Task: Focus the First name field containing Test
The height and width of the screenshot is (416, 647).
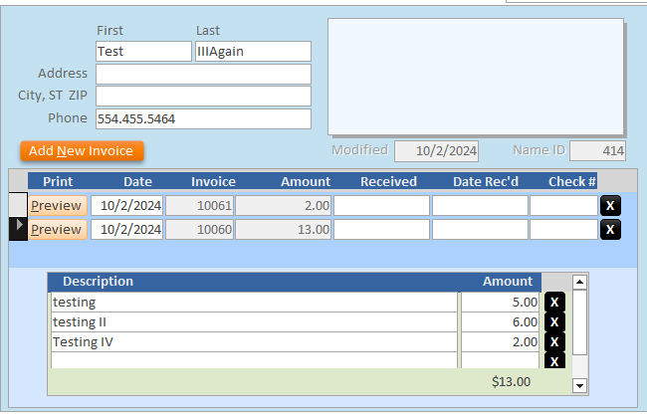Action: point(143,51)
